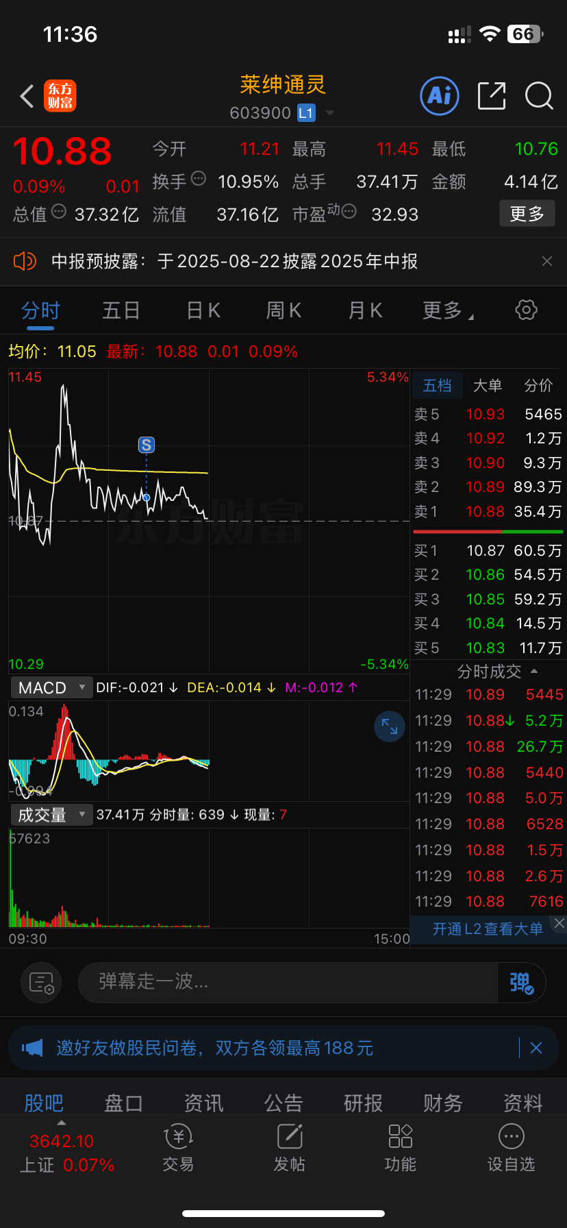Image resolution: width=567 pixels, height=1228 pixels.
Task: Tap the S sell marker on chart
Action: pos(146,445)
